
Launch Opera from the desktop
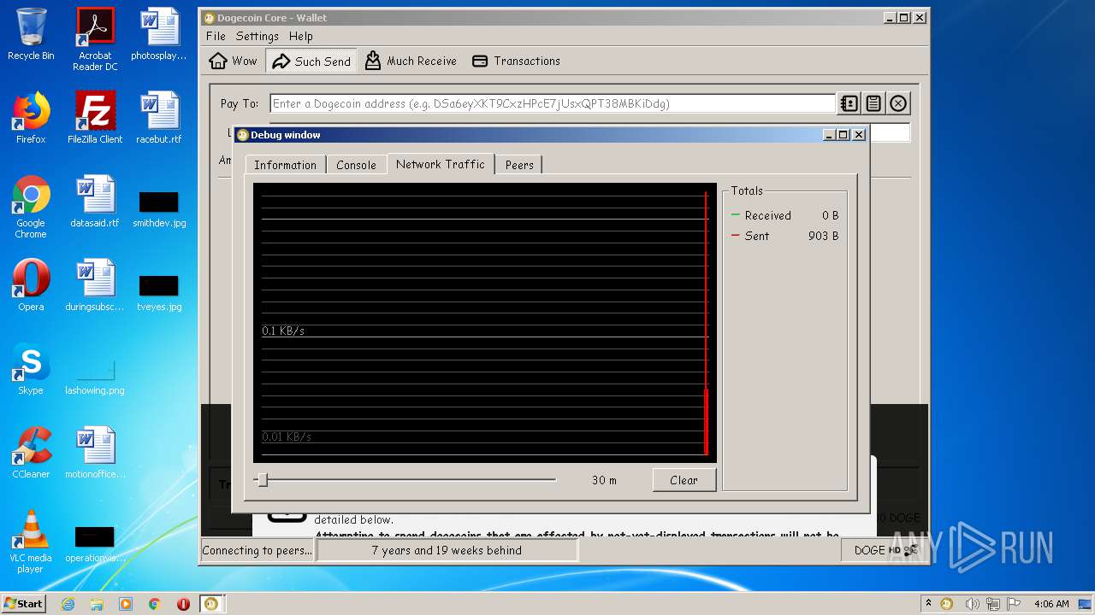point(31,285)
